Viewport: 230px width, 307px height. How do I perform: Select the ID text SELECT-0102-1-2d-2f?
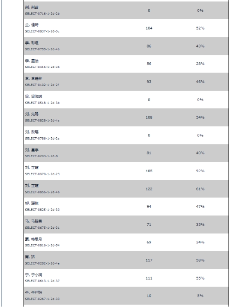[42, 85]
